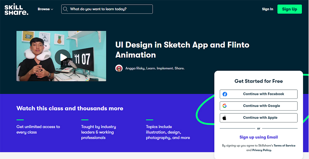Image resolution: width=309 pixels, height=159 pixels.
Task: Click the 'Get Started for Free' heading
Action: pos(258,81)
